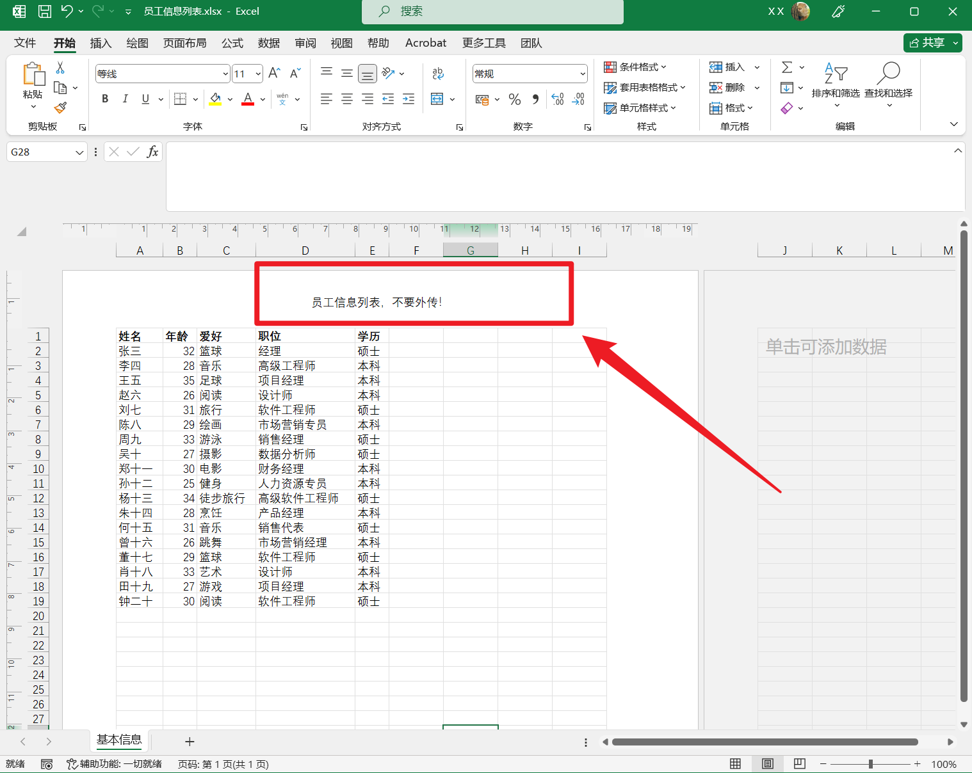The width and height of the screenshot is (972, 773).
Task: Toggle underline formatting
Action: click(x=145, y=99)
